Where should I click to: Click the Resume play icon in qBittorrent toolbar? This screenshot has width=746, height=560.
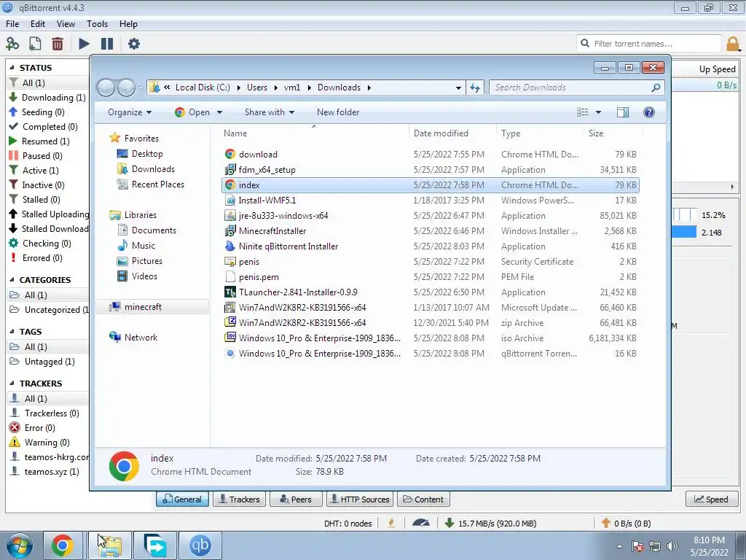pyautogui.click(x=84, y=44)
